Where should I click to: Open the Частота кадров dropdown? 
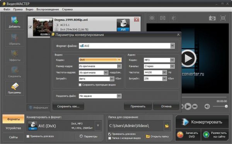[106, 72]
